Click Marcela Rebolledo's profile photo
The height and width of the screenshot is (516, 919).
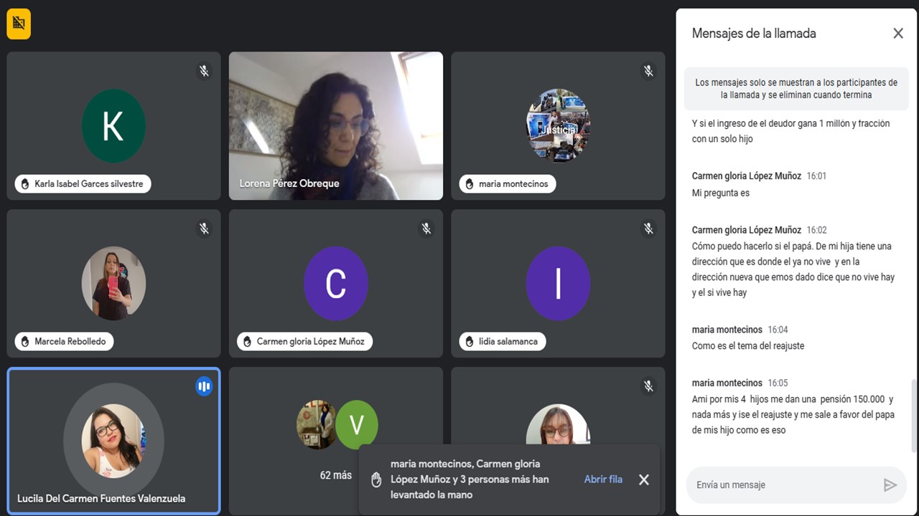[113, 283]
